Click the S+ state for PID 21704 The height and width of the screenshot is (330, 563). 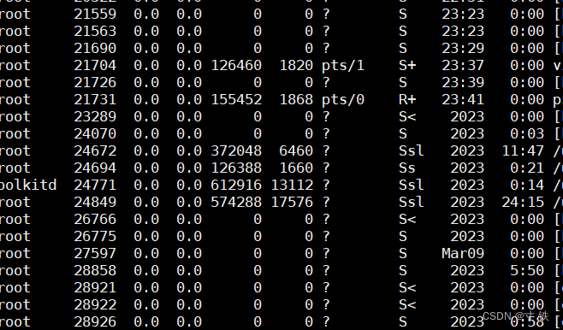407,65
